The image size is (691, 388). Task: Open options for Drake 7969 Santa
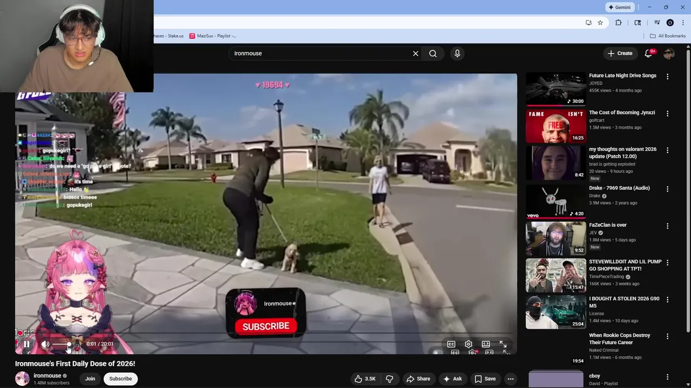667,189
